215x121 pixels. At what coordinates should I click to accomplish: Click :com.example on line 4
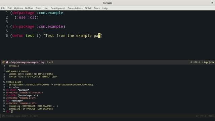(x=50, y=27)
